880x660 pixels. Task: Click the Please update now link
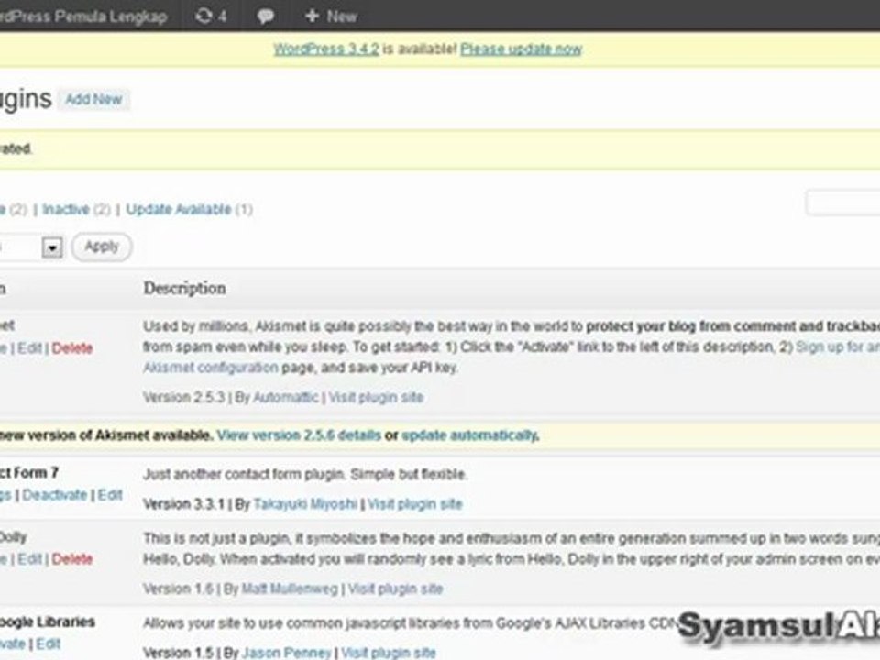click(x=521, y=49)
